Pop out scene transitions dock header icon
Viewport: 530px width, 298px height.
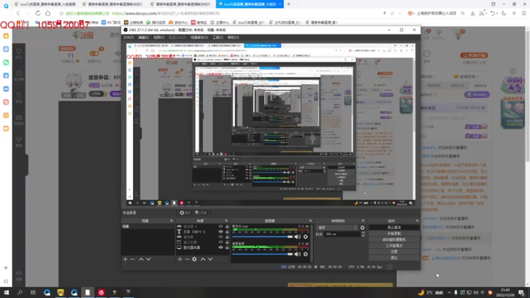pyautogui.click(x=363, y=221)
